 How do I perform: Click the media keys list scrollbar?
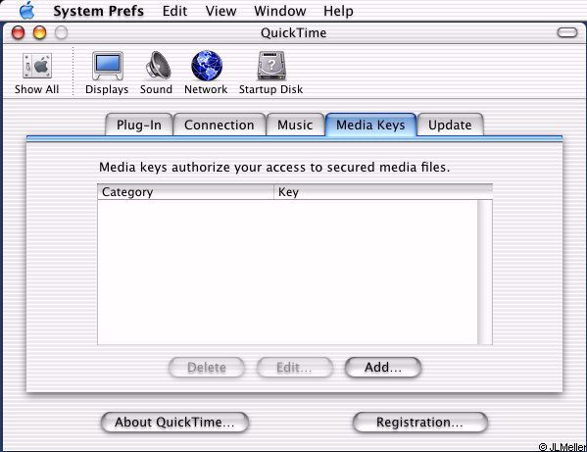[x=485, y=272]
